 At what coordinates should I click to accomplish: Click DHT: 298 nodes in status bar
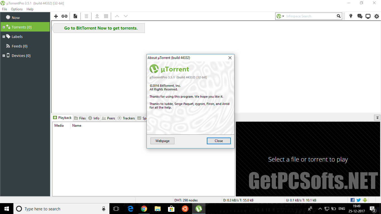186,200
